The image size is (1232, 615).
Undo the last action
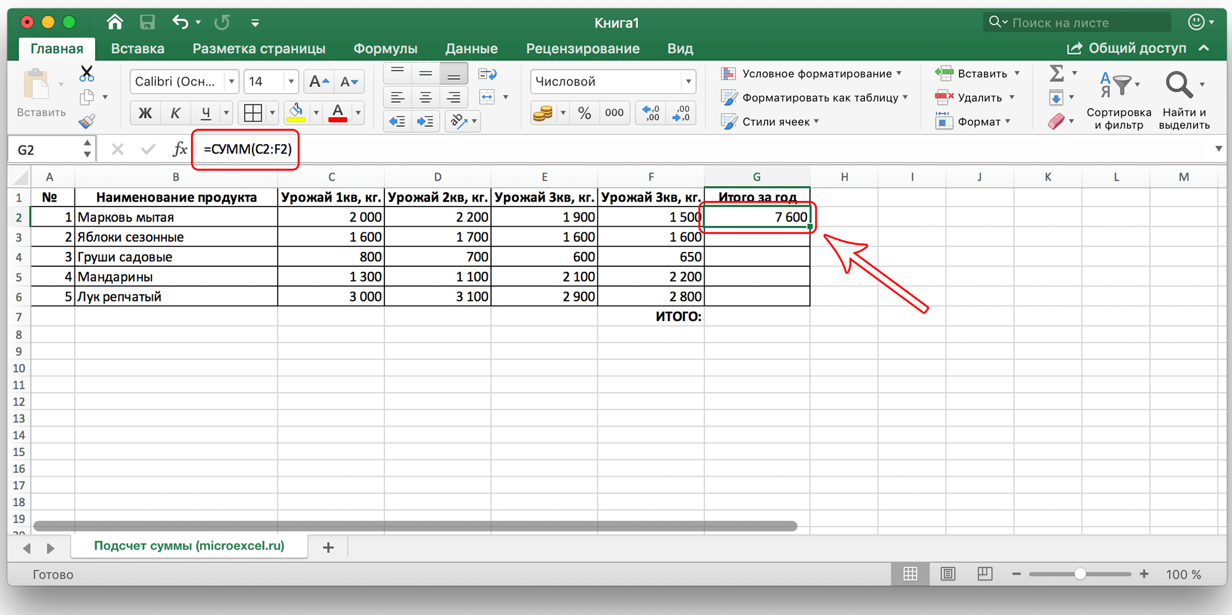[180, 23]
